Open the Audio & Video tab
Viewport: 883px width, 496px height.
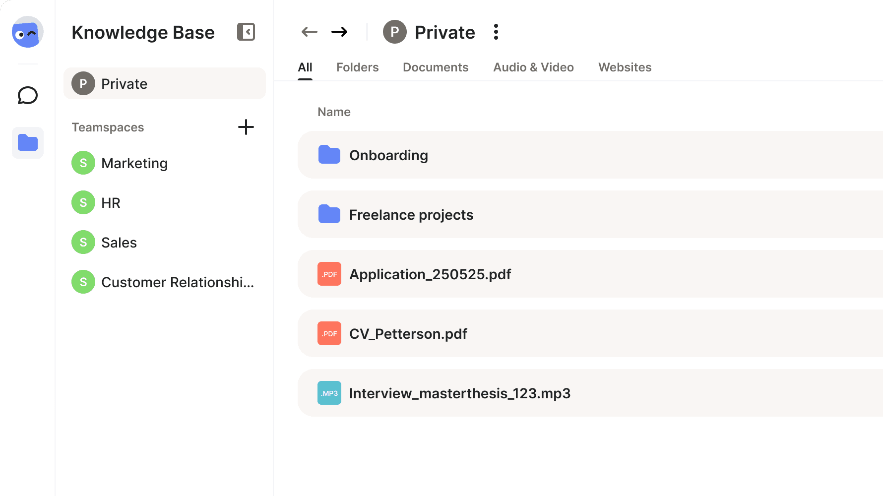click(533, 67)
